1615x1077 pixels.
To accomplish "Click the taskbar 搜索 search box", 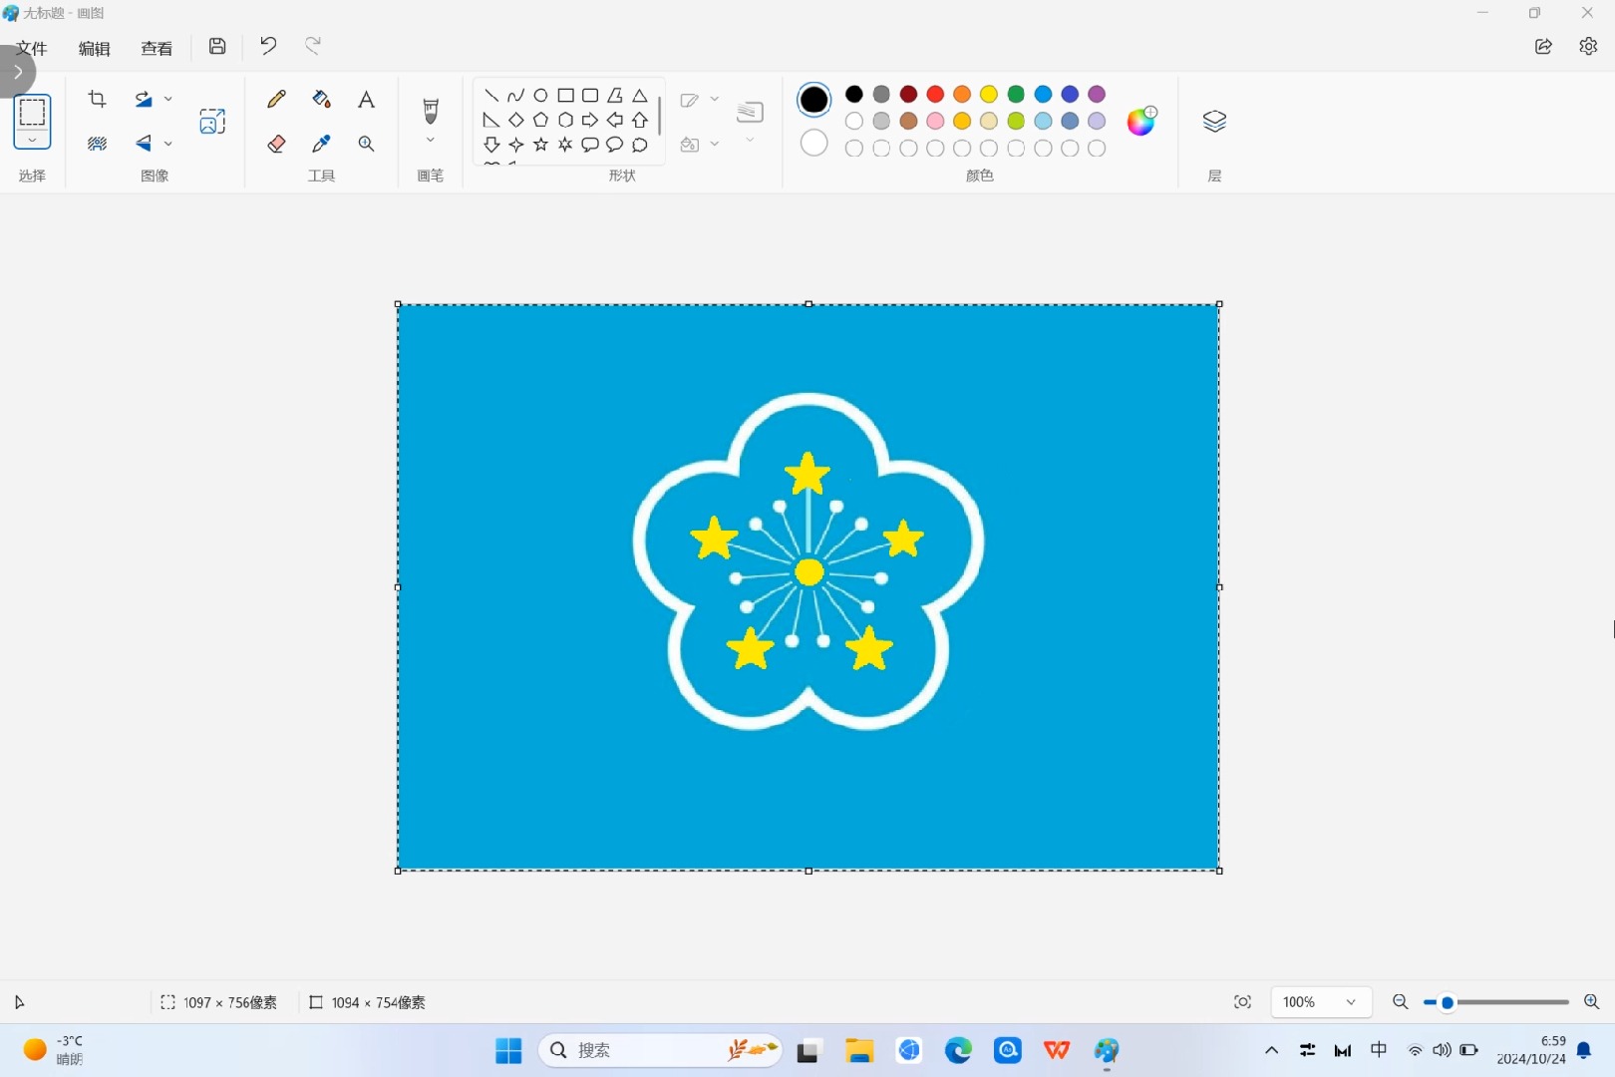I will (x=660, y=1050).
